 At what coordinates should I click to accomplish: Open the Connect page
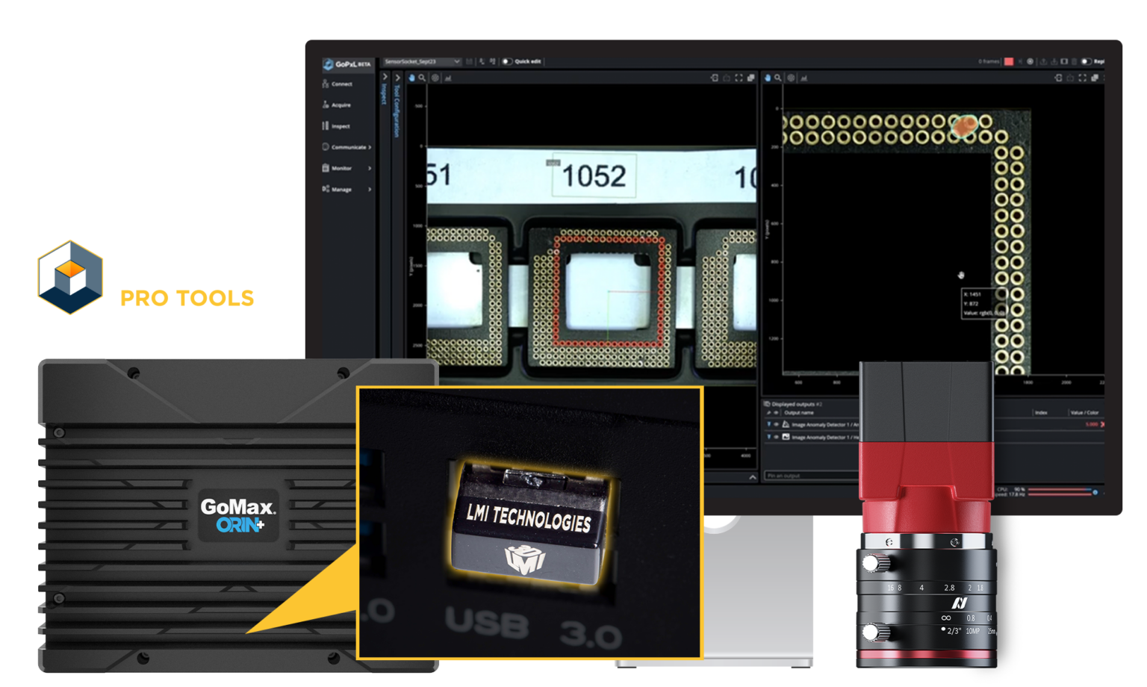338,84
